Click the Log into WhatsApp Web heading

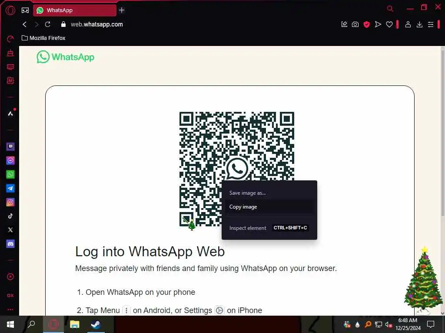point(150,251)
